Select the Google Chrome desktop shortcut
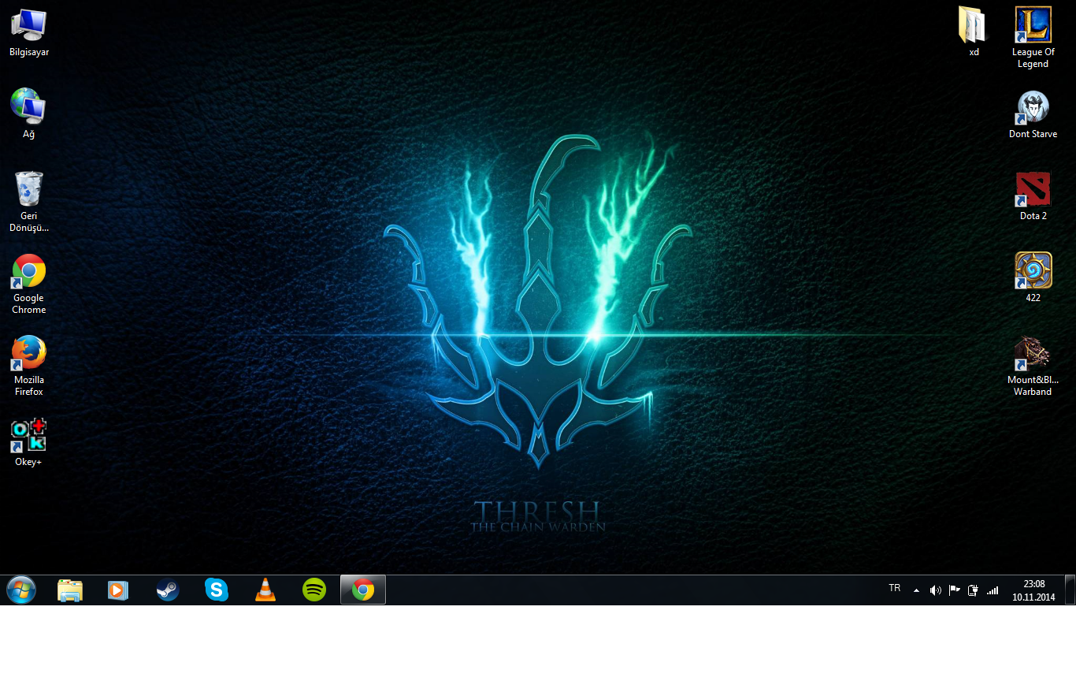This screenshot has height=681, width=1076. coord(28,284)
